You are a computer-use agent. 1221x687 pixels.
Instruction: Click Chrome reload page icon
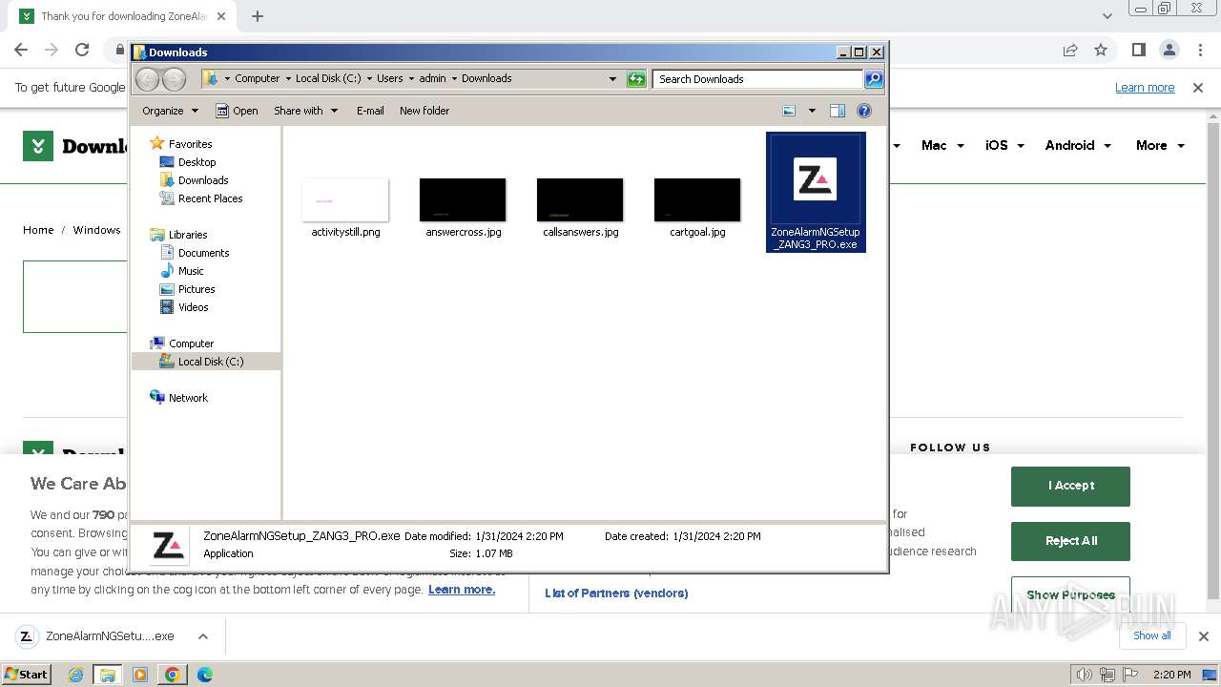tap(82, 50)
